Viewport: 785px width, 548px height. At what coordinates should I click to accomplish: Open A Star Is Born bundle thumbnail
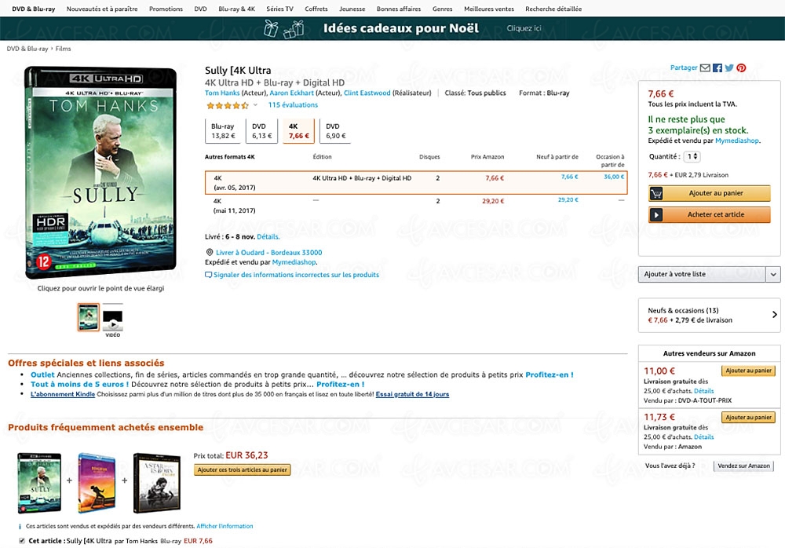[x=157, y=483]
